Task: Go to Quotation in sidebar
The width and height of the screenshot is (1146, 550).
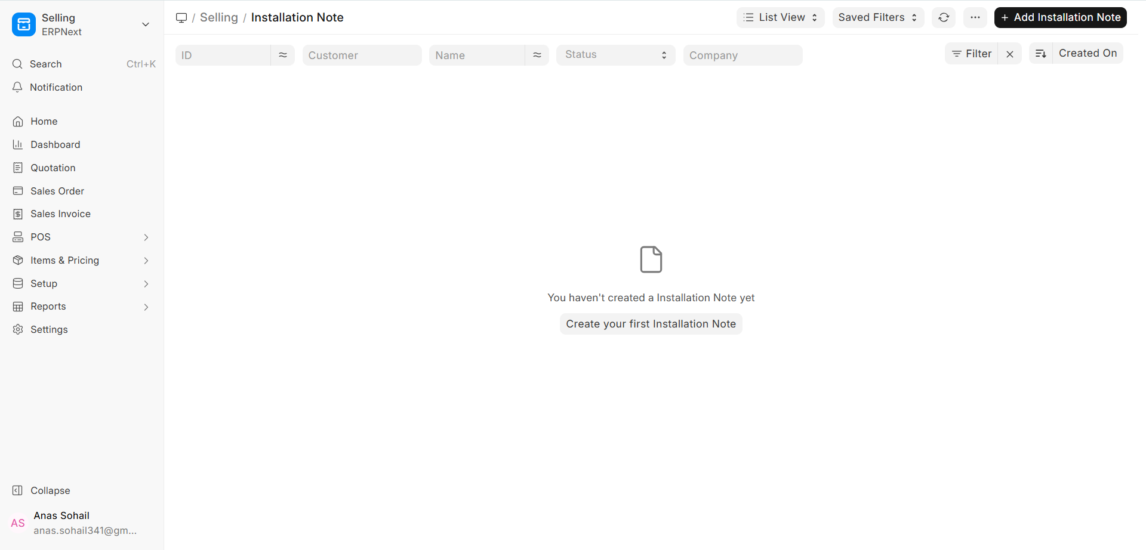Action: pos(53,168)
